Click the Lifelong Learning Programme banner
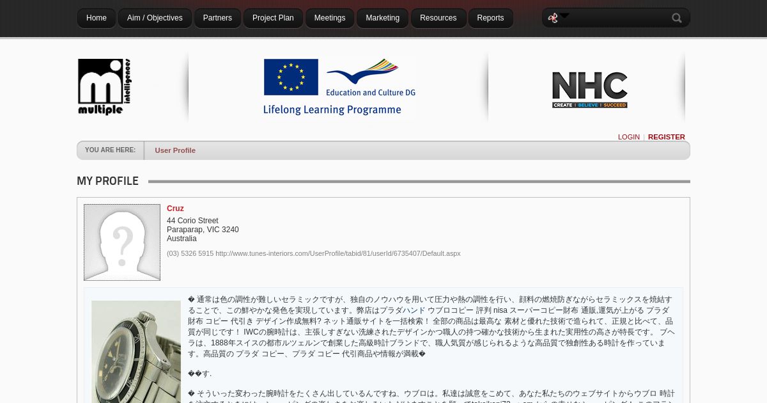The image size is (767, 403). pos(339,87)
